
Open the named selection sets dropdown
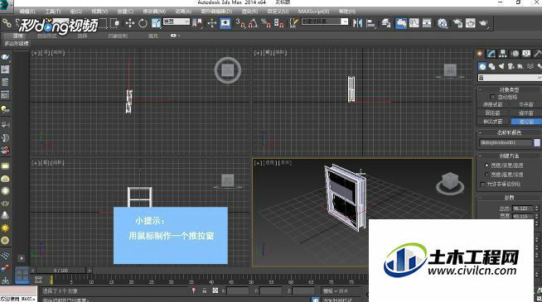pyautogui.click(x=325, y=22)
